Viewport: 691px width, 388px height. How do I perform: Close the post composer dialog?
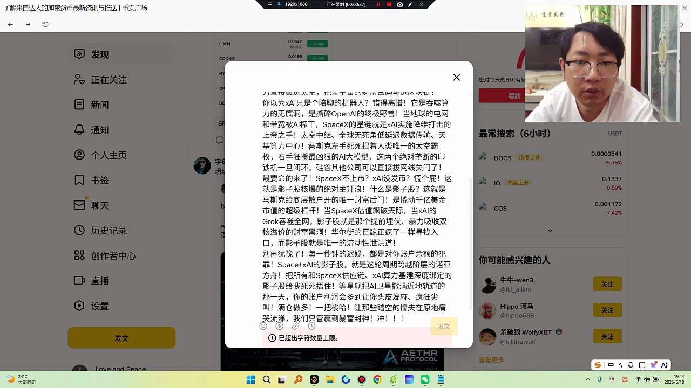(x=457, y=77)
